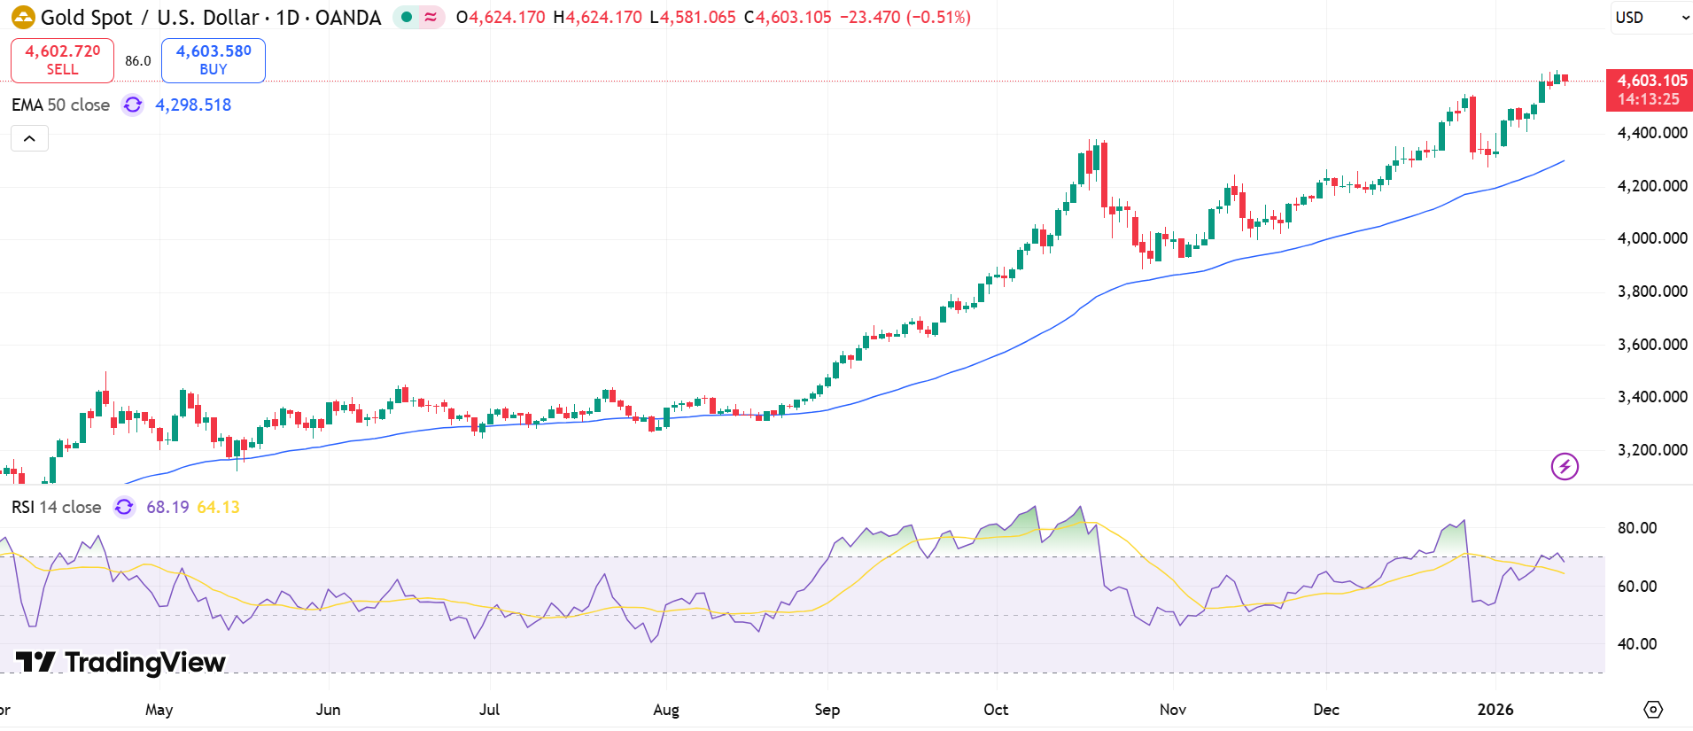
Task: Click the purple lightning bolt icon
Action: click(x=1565, y=466)
